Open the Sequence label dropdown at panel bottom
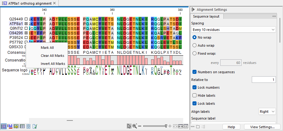 point(233,122)
